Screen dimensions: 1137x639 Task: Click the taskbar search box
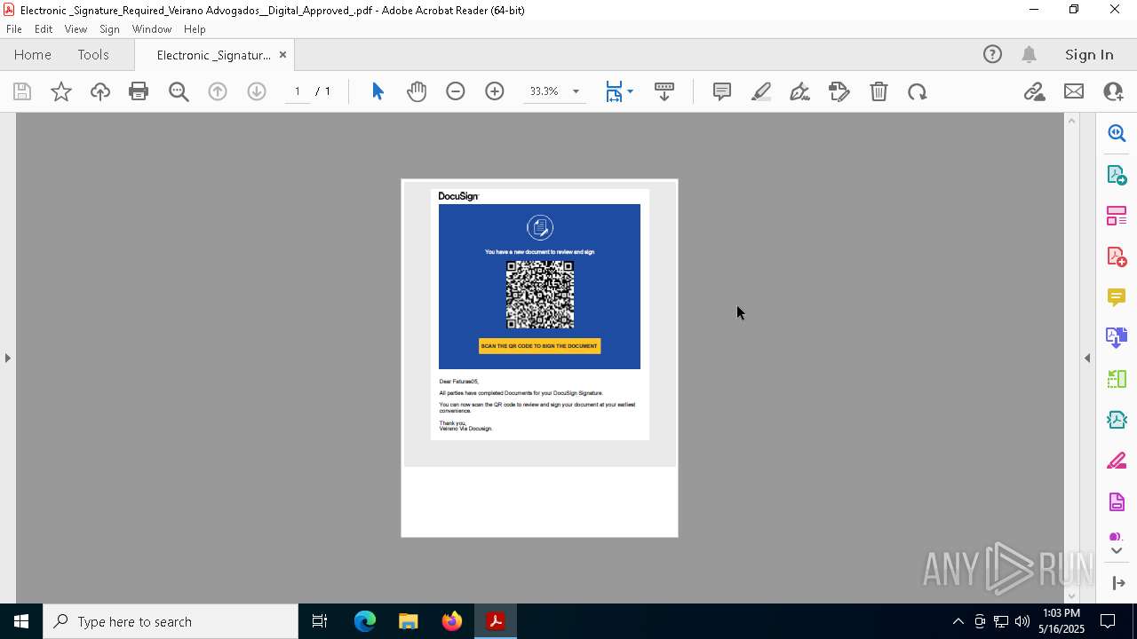click(x=171, y=621)
